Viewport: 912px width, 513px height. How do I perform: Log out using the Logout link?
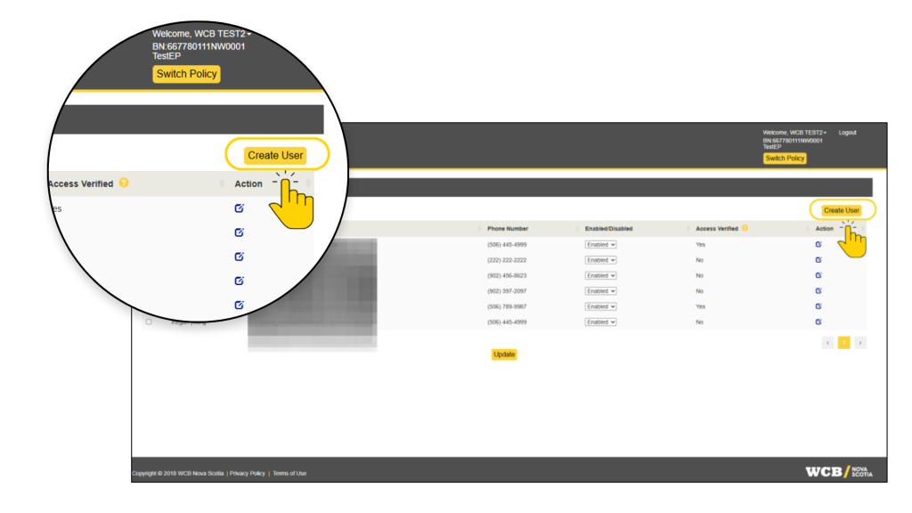(x=847, y=133)
